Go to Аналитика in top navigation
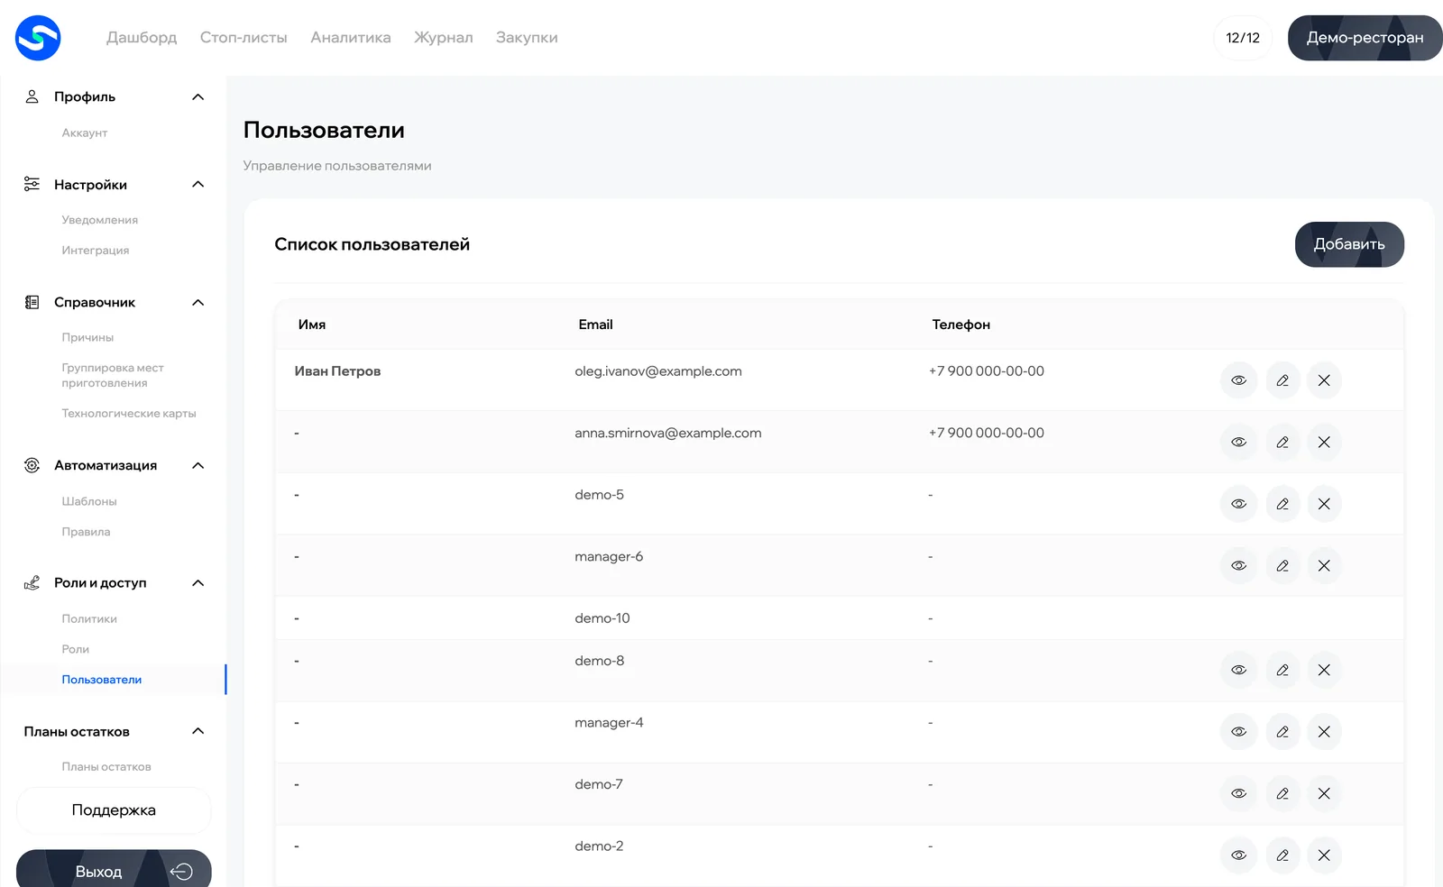Screen dimensions: 1443x887 point(351,38)
